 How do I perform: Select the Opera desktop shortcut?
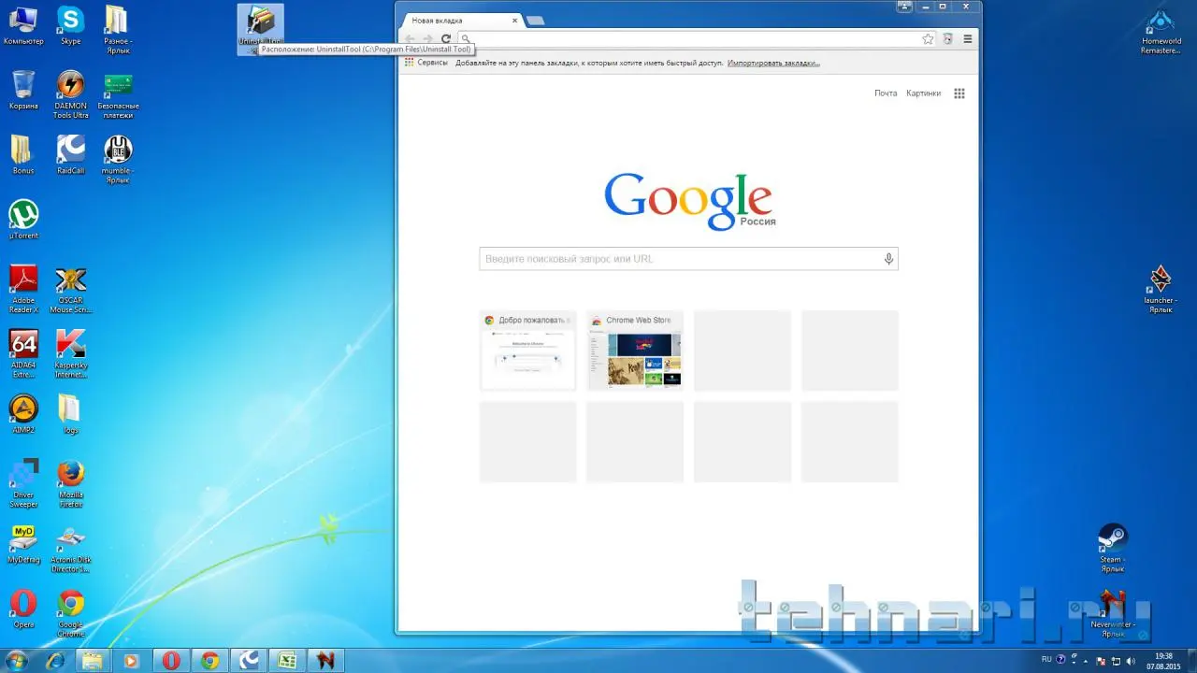click(23, 609)
